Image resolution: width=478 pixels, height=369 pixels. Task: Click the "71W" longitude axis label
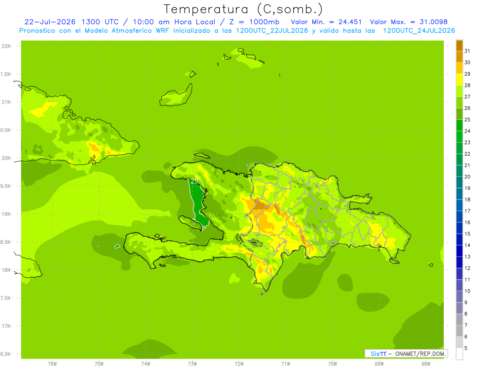tap(286, 364)
